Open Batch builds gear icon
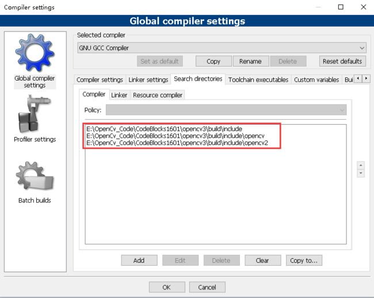This screenshot has height=298, width=374. click(x=35, y=177)
